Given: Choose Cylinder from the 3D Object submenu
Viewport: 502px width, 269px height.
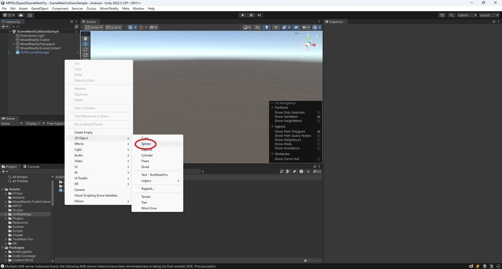Looking at the screenshot, I should [x=157, y=155].
